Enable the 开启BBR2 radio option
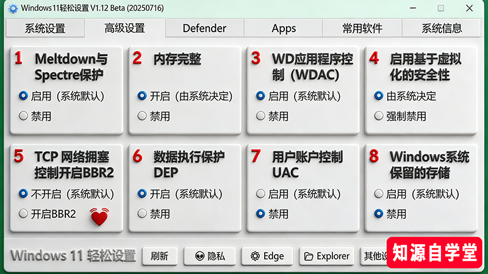 coord(24,214)
